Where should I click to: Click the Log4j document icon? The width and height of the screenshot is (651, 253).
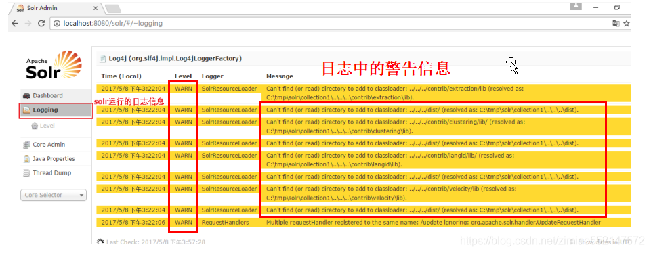point(102,59)
